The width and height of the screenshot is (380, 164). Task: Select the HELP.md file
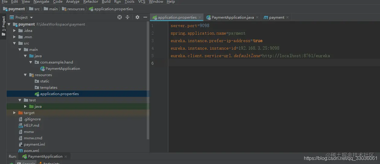(x=31, y=125)
